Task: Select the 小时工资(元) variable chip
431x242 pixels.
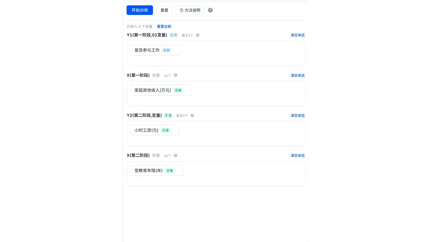Action: pos(155,130)
